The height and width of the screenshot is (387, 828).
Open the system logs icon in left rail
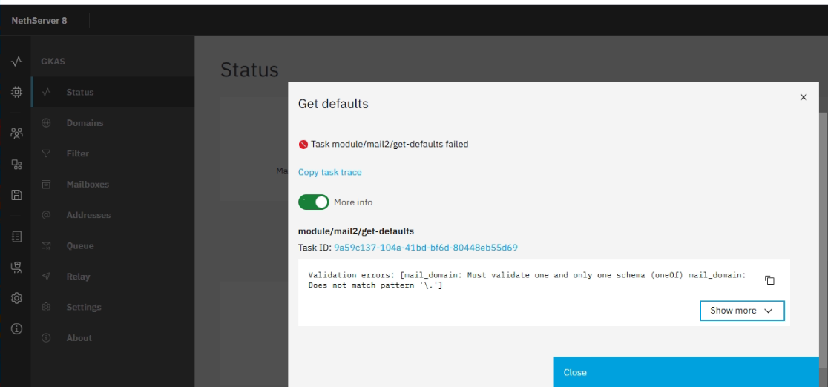coord(16,236)
